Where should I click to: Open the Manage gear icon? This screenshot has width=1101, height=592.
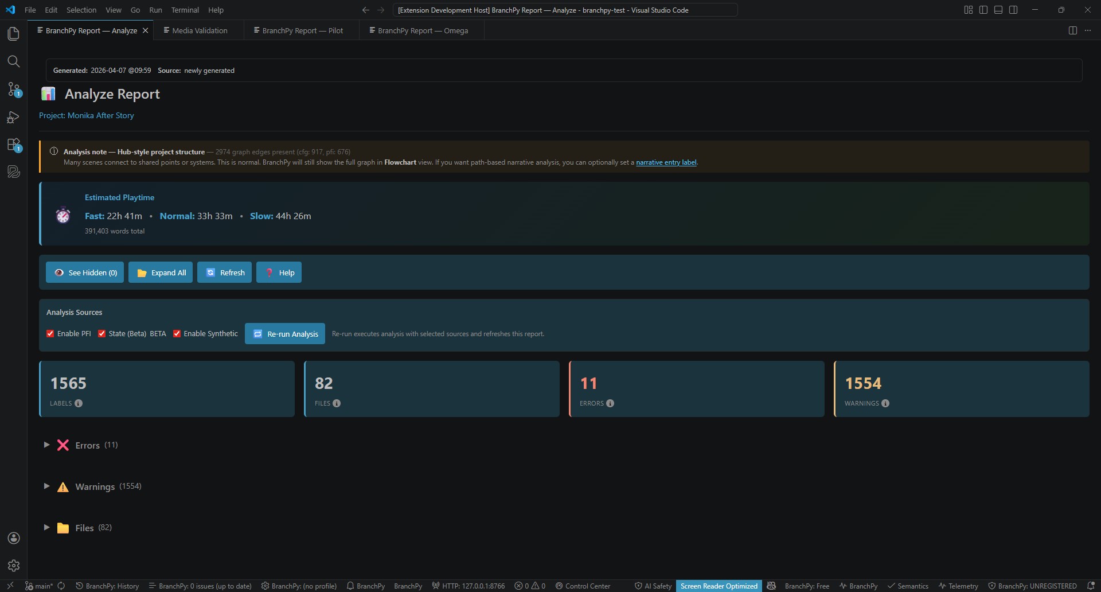tap(13, 566)
